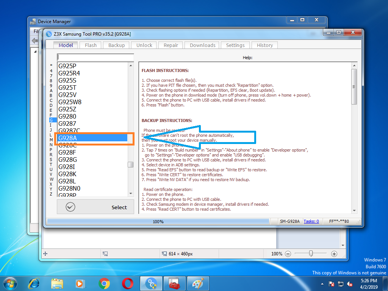Jump to letter N in model index
This screenshot has width=388, height=291.
(51, 145)
